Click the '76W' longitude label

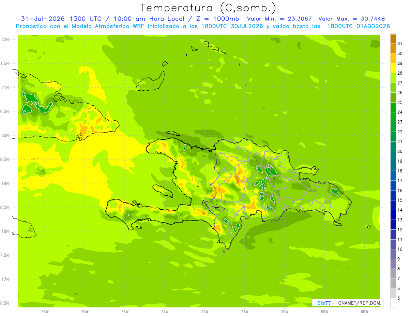45,312
